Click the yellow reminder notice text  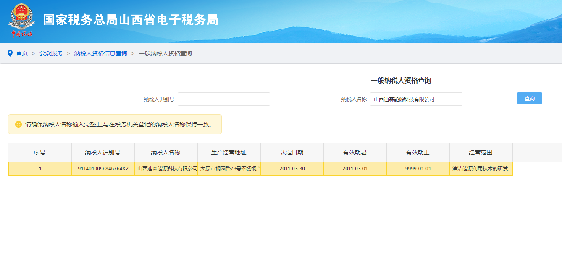119,124
